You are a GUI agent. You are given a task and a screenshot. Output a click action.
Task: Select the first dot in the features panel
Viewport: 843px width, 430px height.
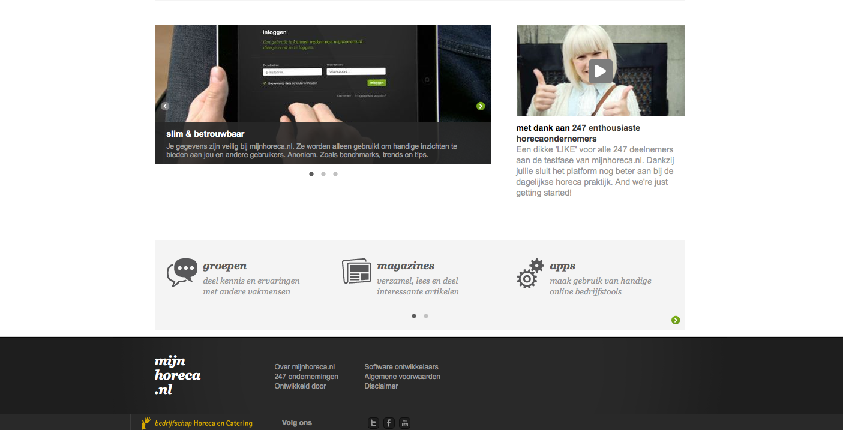point(414,316)
